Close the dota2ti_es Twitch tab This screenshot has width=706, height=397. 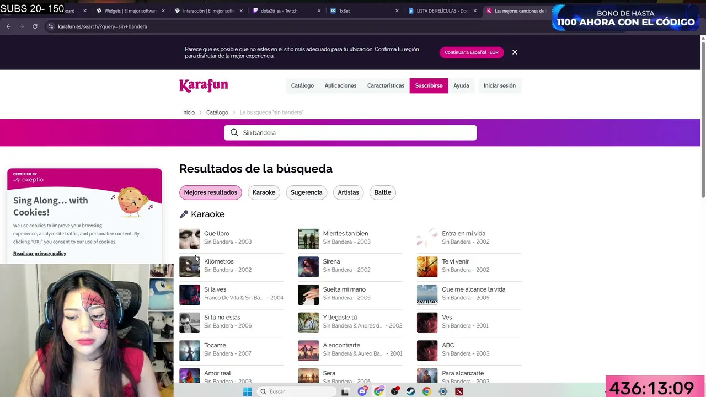tap(319, 11)
